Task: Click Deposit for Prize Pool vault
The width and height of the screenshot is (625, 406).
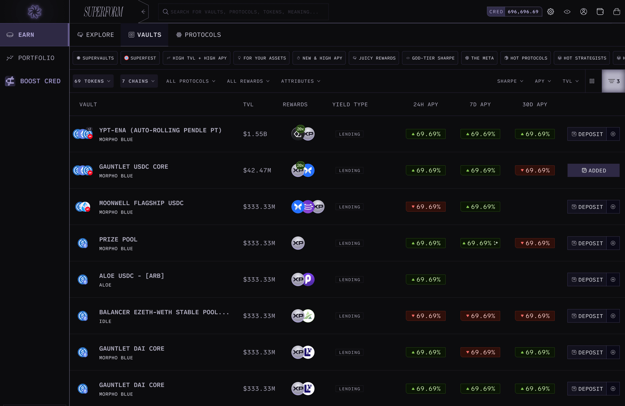Action: click(x=587, y=243)
